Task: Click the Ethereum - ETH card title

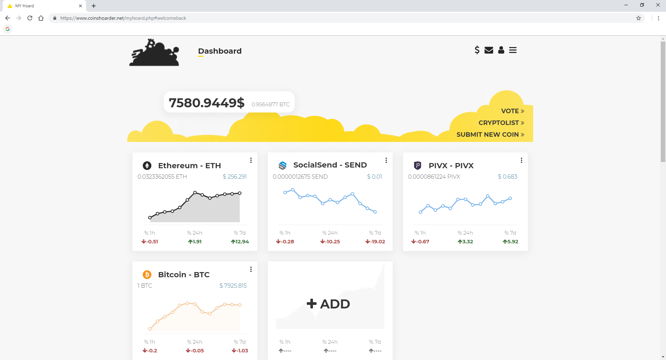Action: click(x=189, y=166)
